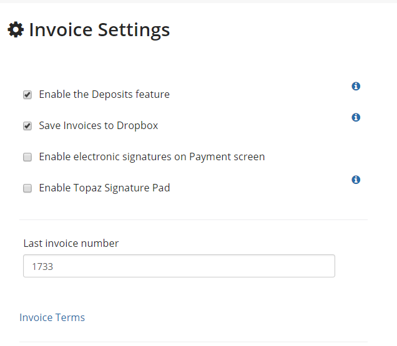Click the 'Enable Topaz Signature Pad' label text
Image resolution: width=397 pixels, height=346 pixels.
[104, 188]
